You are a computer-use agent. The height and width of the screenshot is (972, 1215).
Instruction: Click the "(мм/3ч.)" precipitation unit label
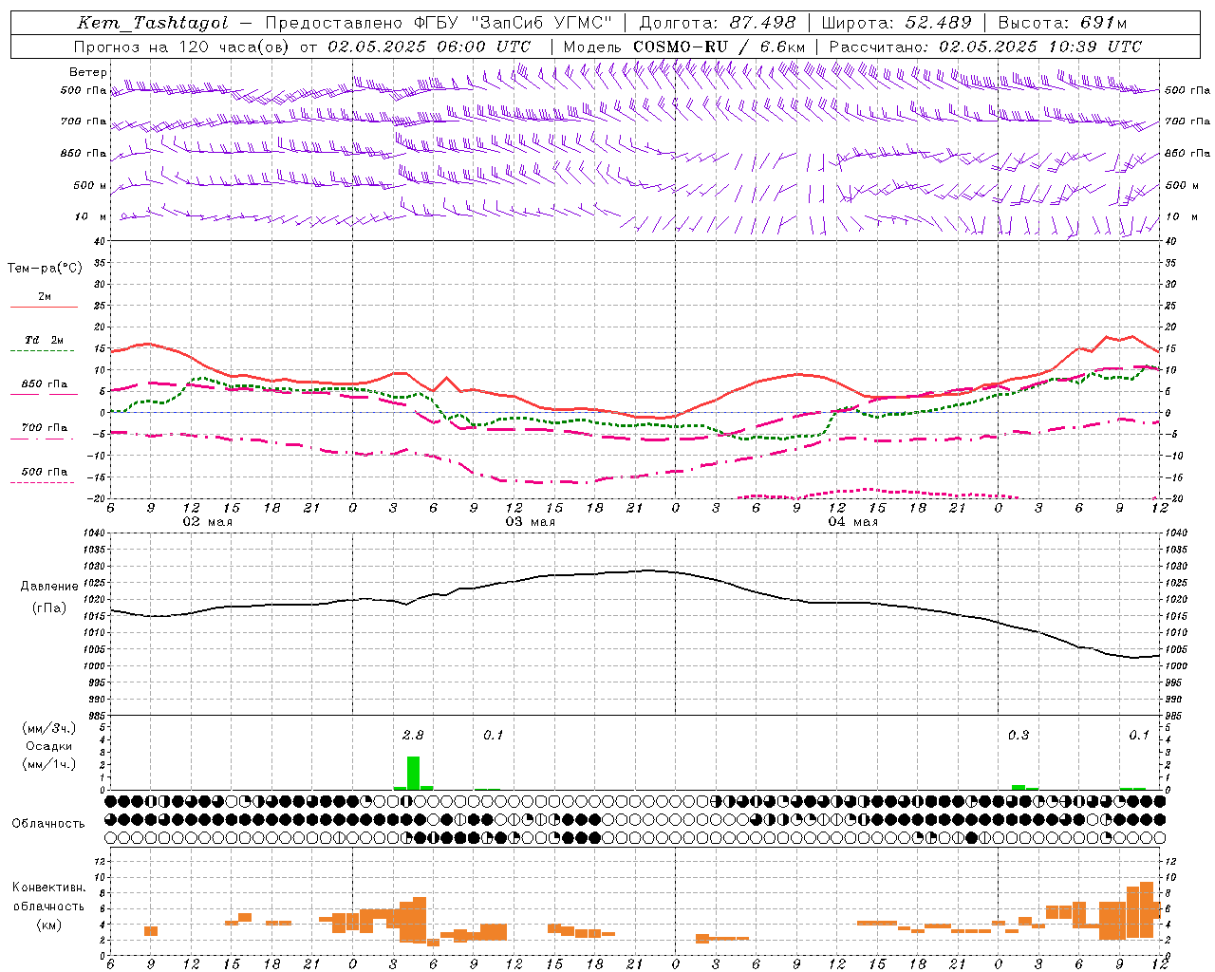pyautogui.click(x=48, y=728)
